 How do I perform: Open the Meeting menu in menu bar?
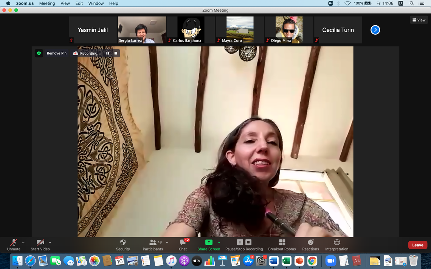47,3
